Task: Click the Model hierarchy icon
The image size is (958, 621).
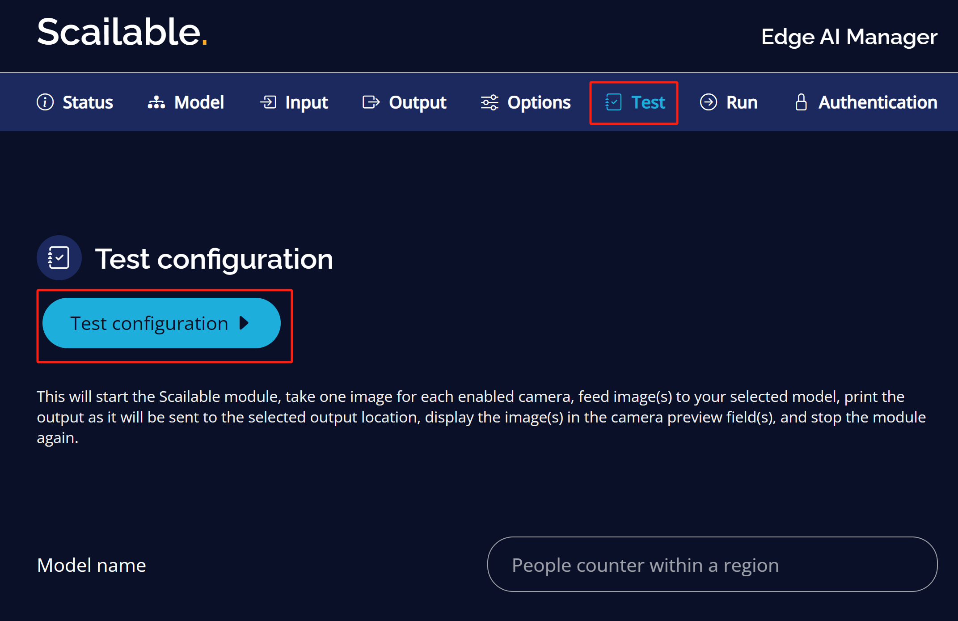Action: click(x=156, y=102)
